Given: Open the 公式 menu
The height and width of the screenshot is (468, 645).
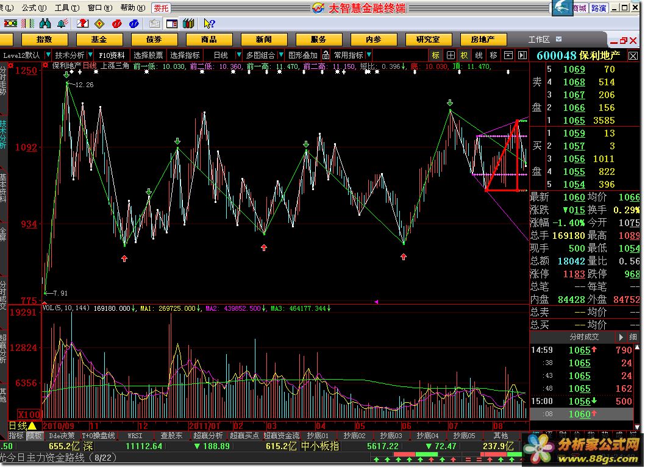Looking at the screenshot, I should 34,8.
